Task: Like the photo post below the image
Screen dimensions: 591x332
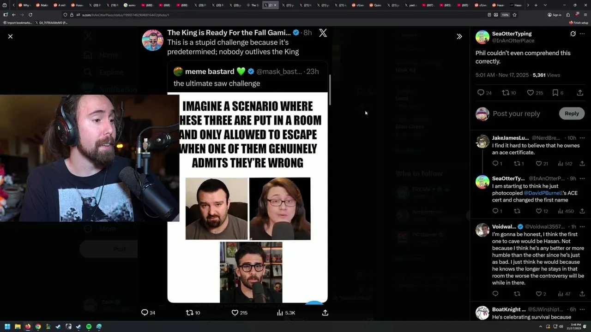Action: pyautogui.click(x=239, y=313)
